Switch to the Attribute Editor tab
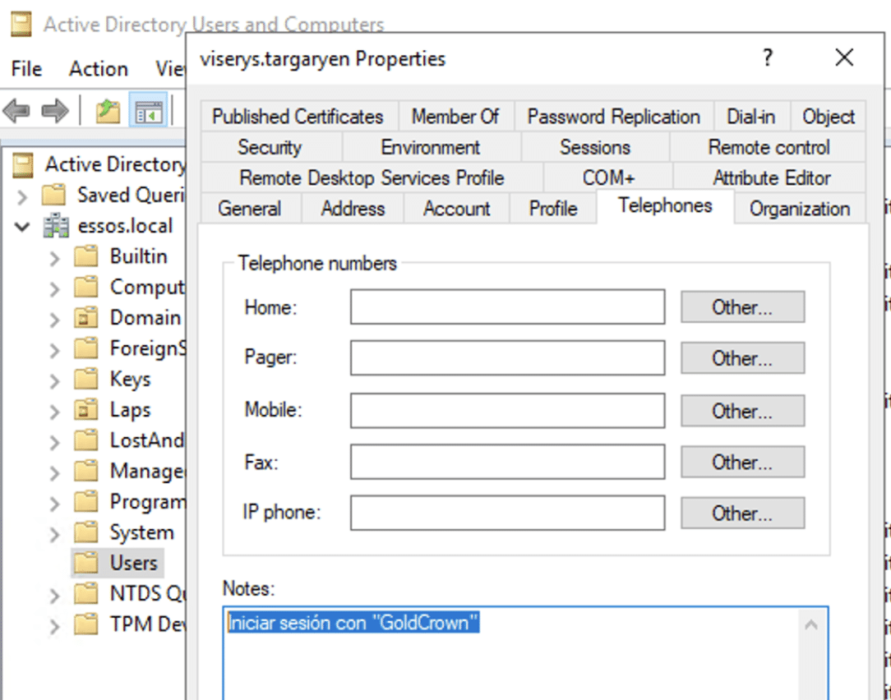This screenshot has width=891, height=700. pyautogui.click(x=771, y=177)
